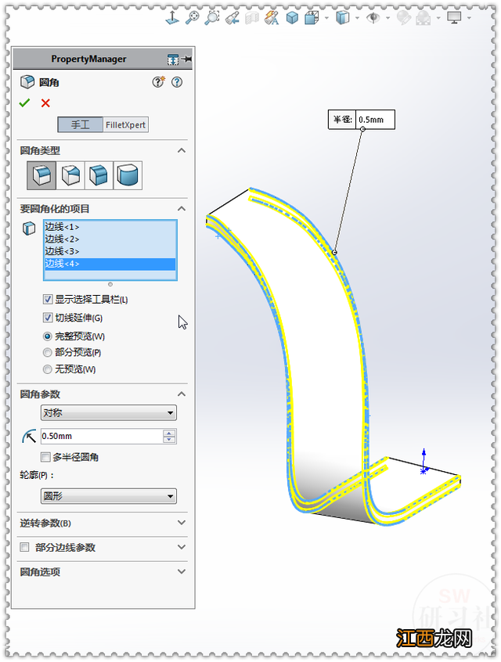Decrease radius with the spinner down arrow
The width and height of the screenshot is (501, 662).
[x=169, y=440]
